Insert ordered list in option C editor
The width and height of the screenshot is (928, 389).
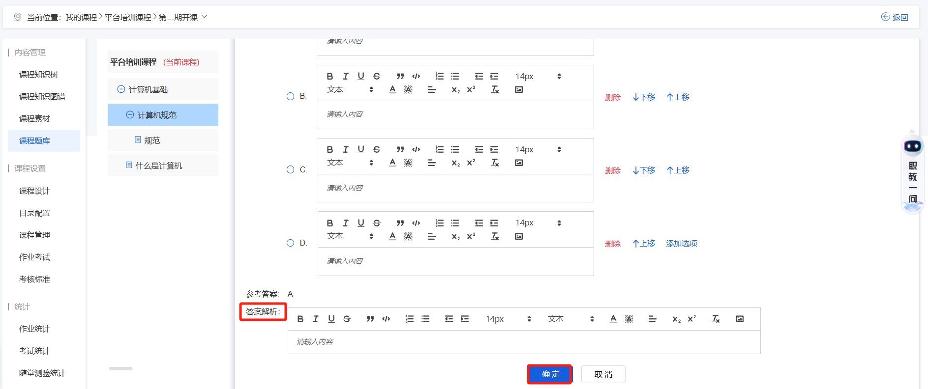(x=440, y=149)
